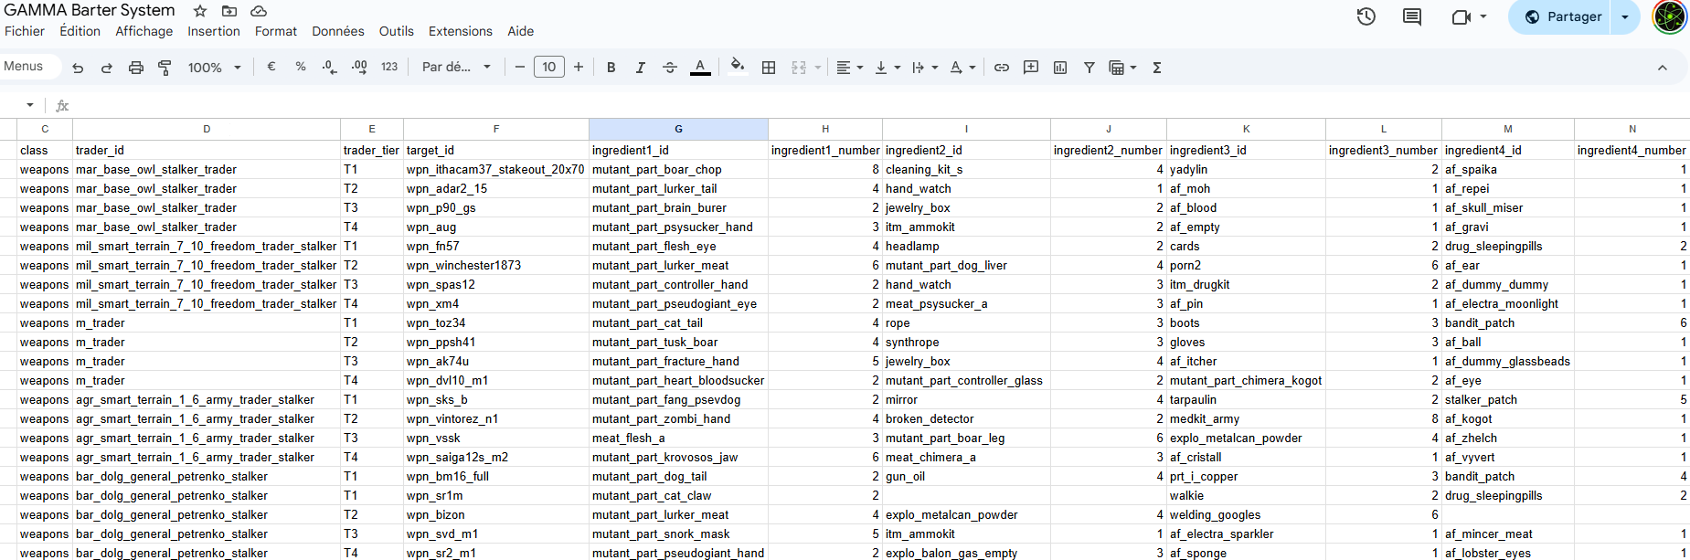Start a meeting with camera icon
This screenshot has height=560, width=1690.
click(x=1461, y=16)
